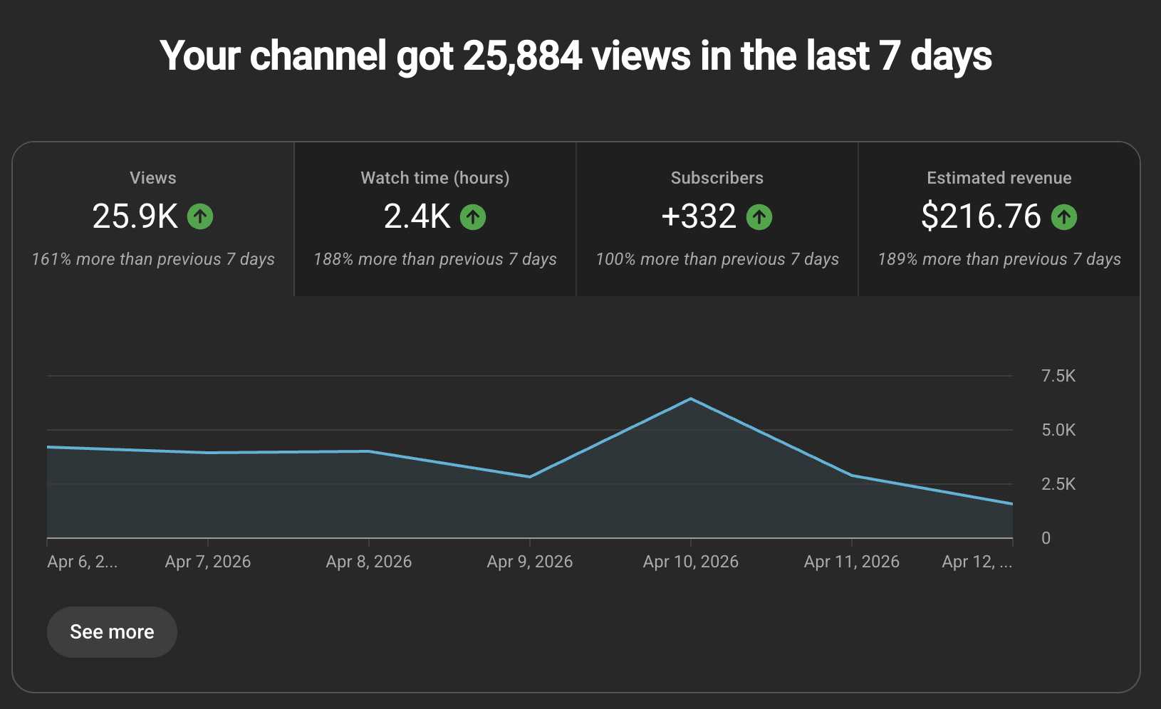
Task: Click the green arrow next to Estimated revenue
Action: pyautogui.click(x=1064, y=218)
